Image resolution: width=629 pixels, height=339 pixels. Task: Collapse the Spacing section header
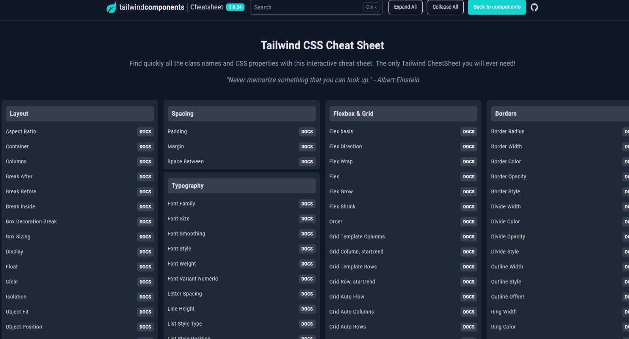[x=242, y=114]
